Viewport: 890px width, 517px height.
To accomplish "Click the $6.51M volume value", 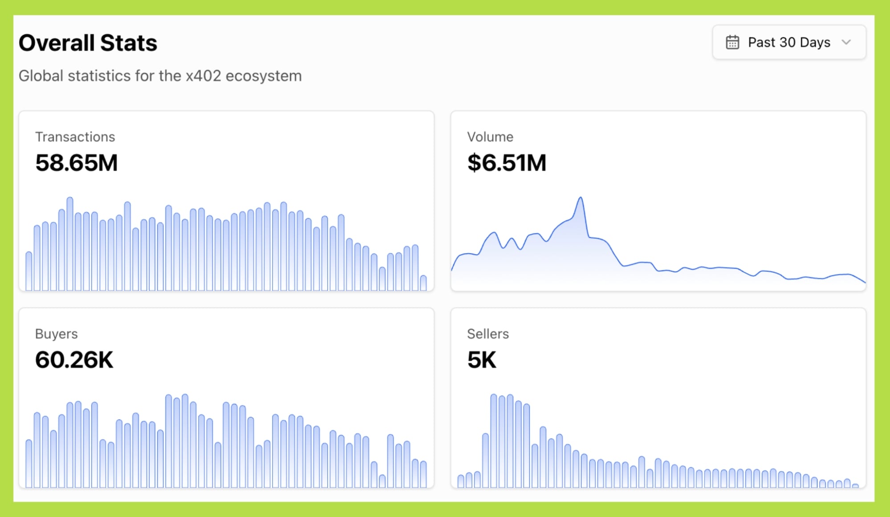I will 506,162.
